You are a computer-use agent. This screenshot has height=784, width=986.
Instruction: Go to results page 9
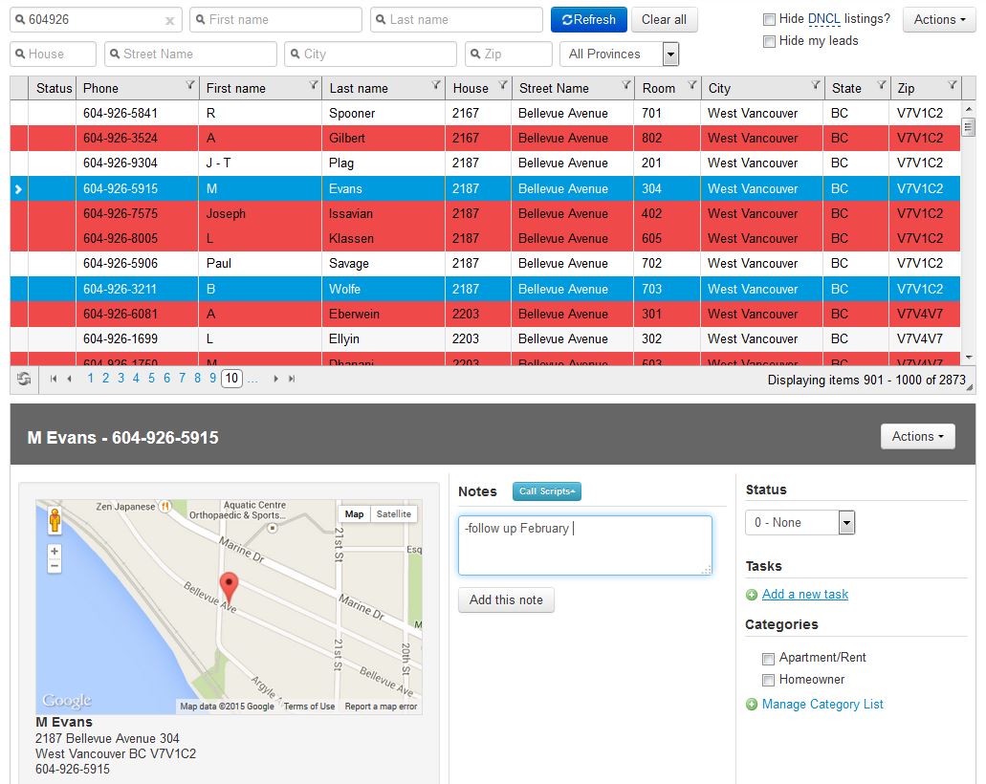(212, 378)
